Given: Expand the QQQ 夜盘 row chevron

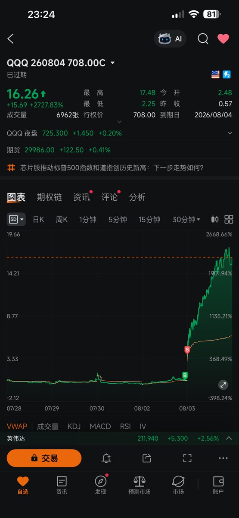Looking at the screenshot, I should (x=230, y=133).
